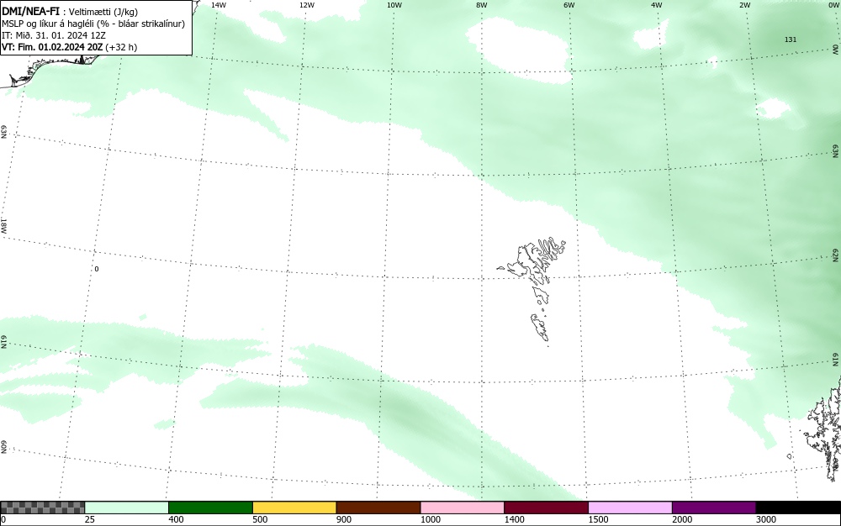Click the '12W' longitude label
This screenshot has height=526, width=841.
(x=307, y=5)
